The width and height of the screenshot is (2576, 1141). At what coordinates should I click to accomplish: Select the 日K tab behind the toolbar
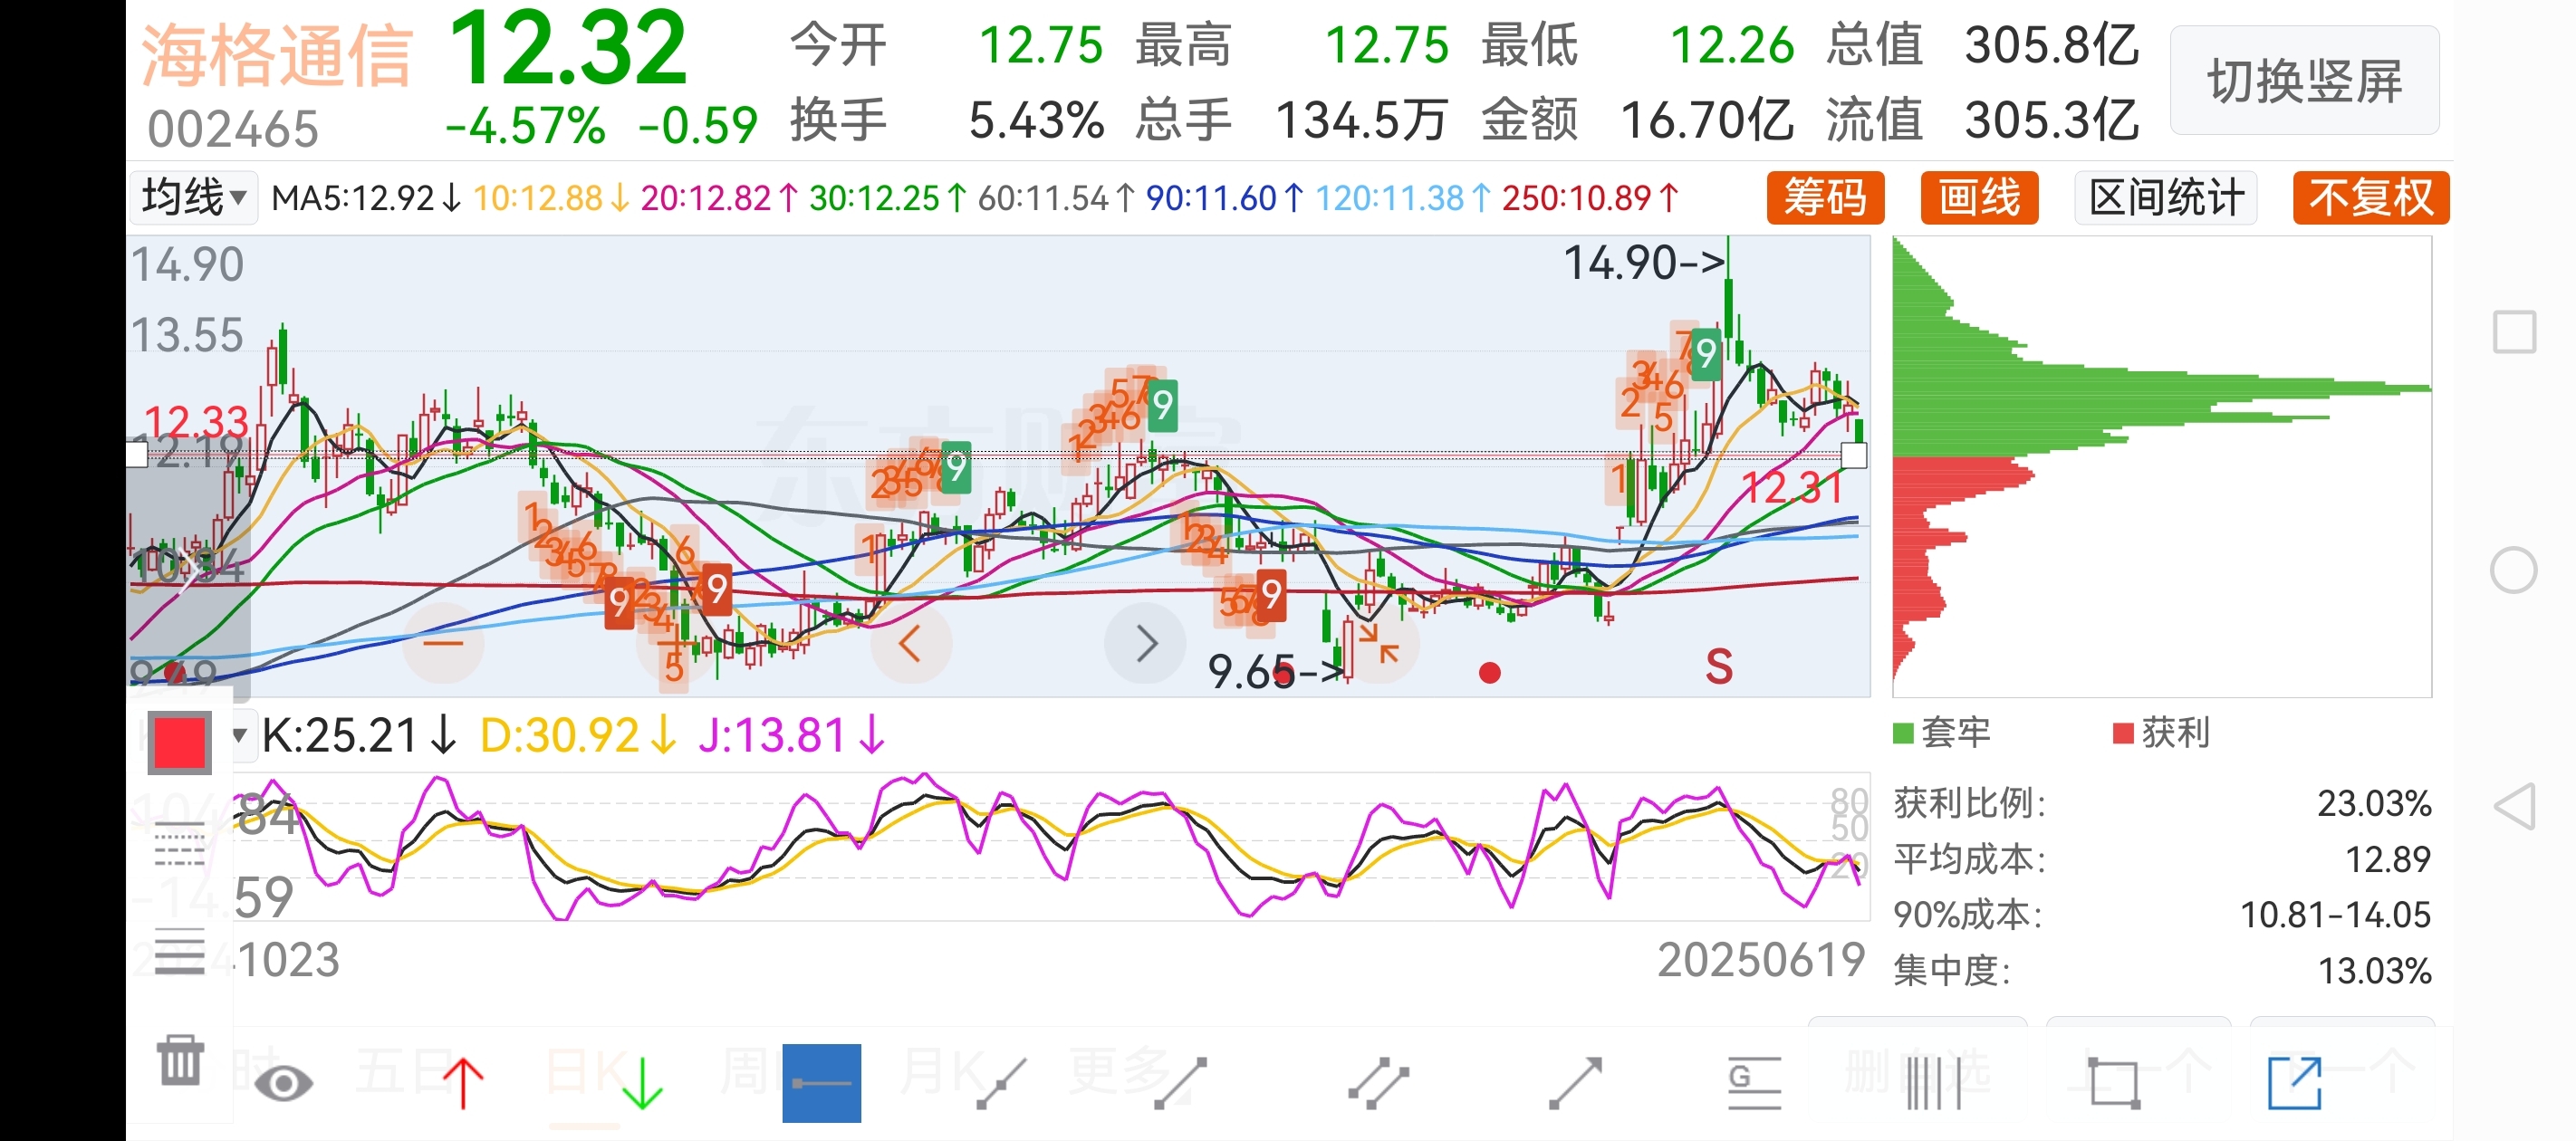tap(587, 1072)
